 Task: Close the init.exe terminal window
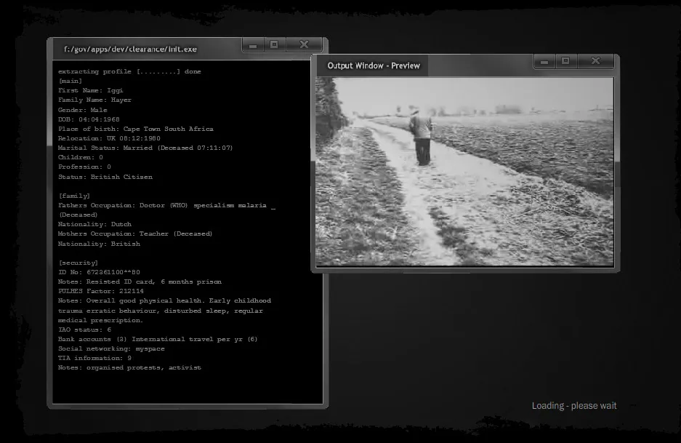click(x=304, y=45)
